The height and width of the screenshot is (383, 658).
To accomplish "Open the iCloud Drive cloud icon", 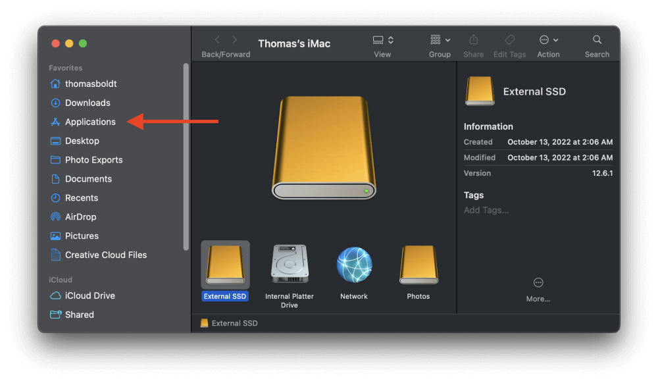I will point(55,295).
